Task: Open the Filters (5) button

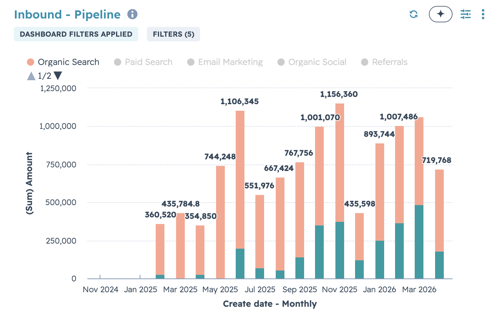Action: coord(174,34)
